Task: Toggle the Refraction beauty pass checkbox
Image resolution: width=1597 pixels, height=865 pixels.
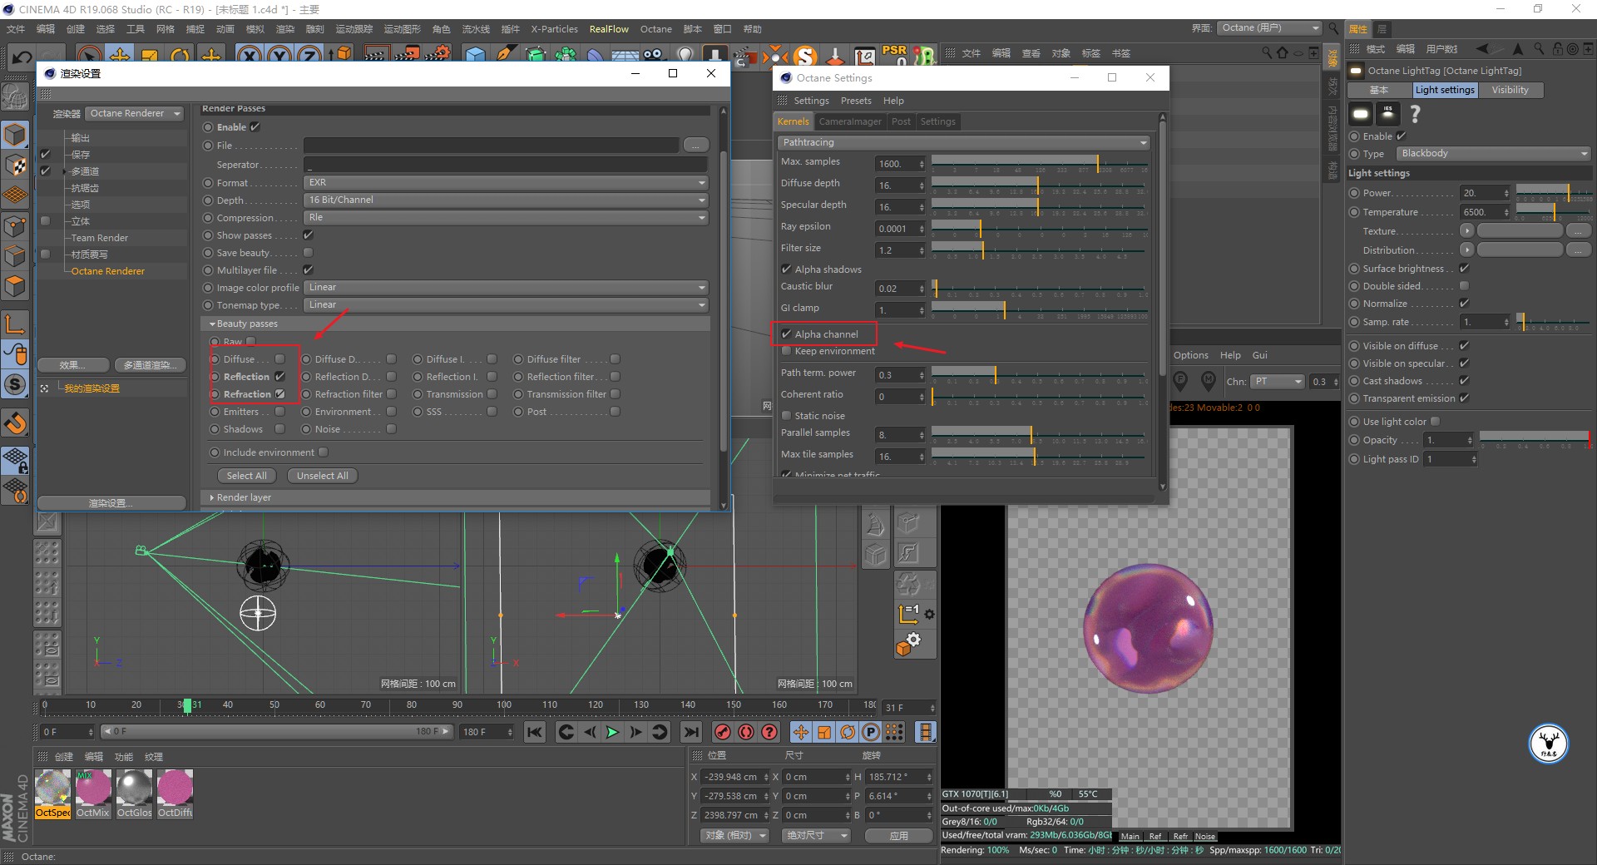Action: (280, 394)
